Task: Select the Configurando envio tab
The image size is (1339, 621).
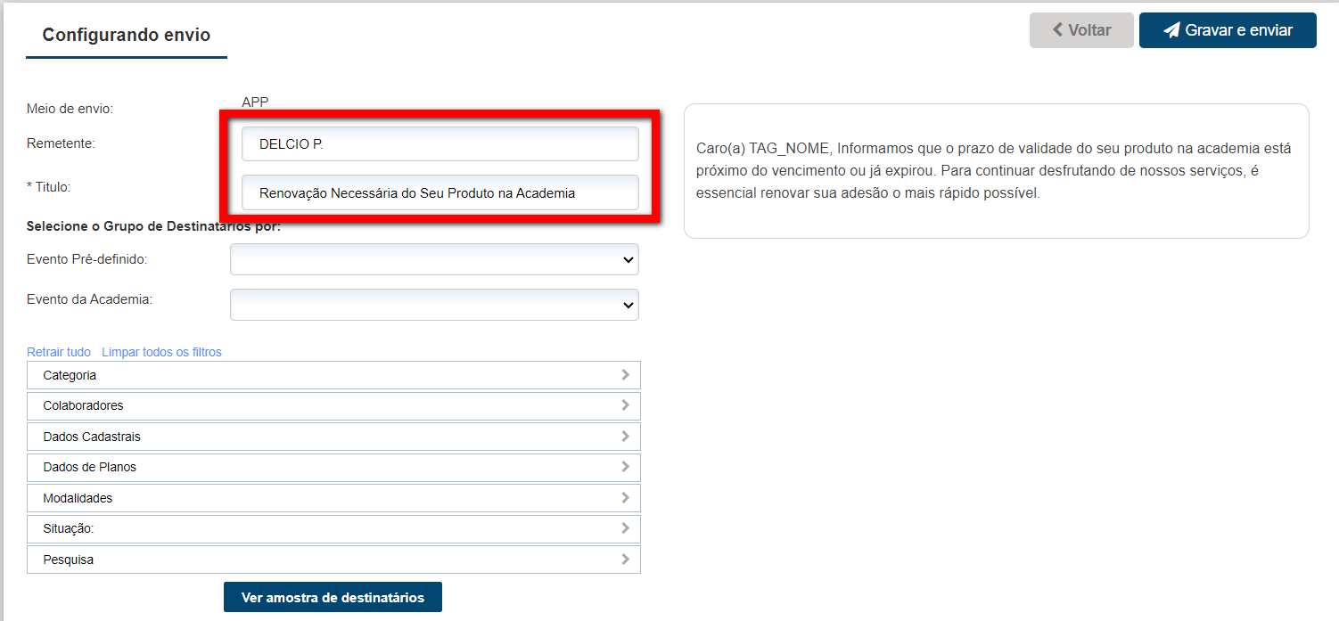Action: [127, 36]
